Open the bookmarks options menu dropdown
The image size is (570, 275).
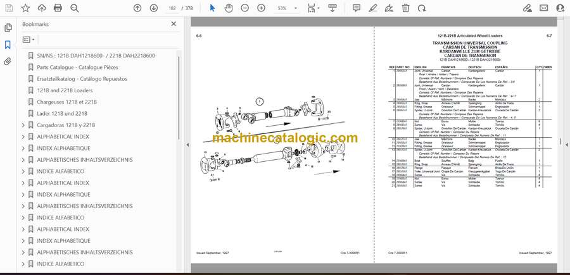(28, 40)
